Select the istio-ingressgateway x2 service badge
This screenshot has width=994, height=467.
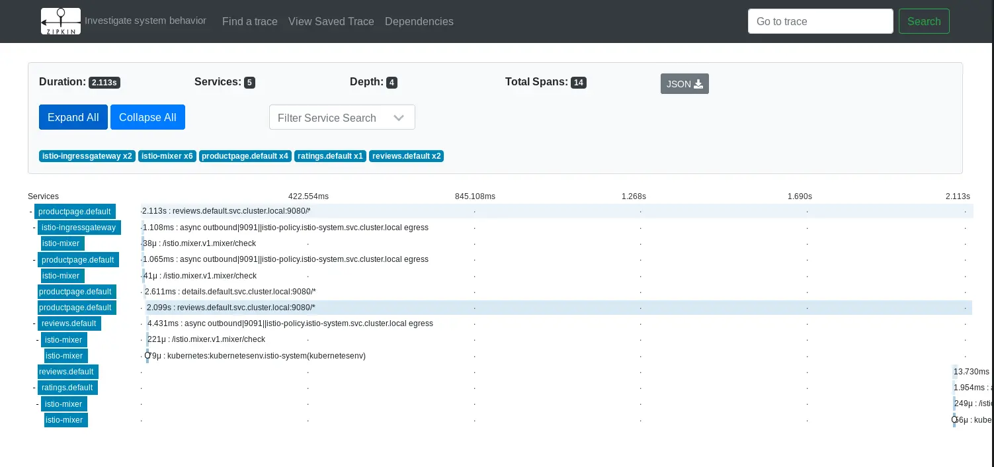[x=87, y=156]
